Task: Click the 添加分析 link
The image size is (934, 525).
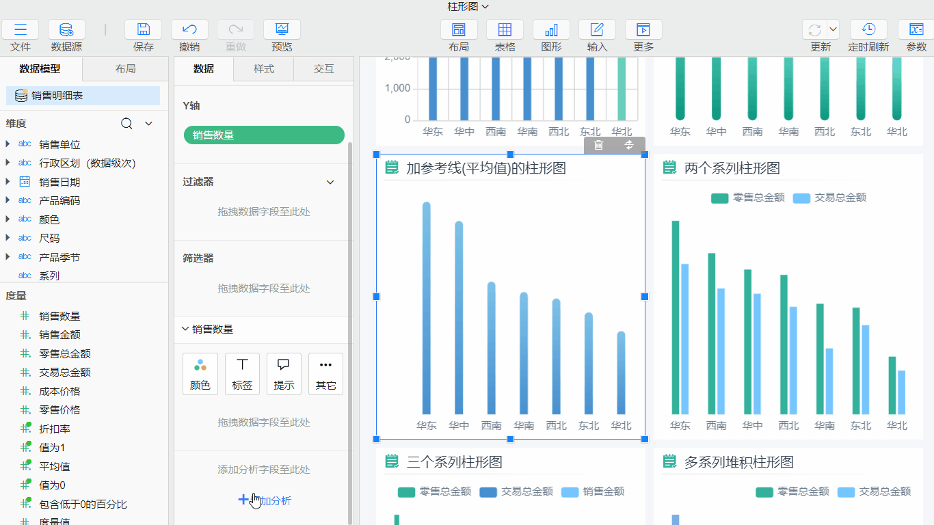Action: coord(265,500)
